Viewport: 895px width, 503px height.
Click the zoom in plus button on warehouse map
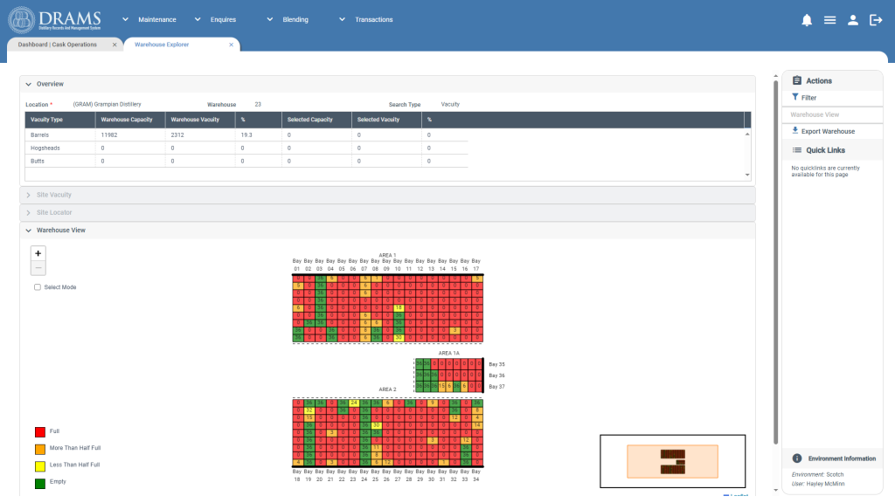pyautogui.click(x=38, y=252)
